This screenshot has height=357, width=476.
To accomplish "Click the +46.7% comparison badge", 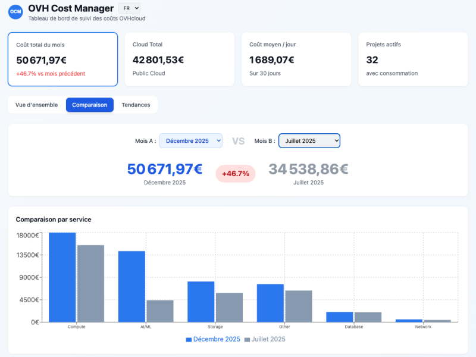I will 236,173.
